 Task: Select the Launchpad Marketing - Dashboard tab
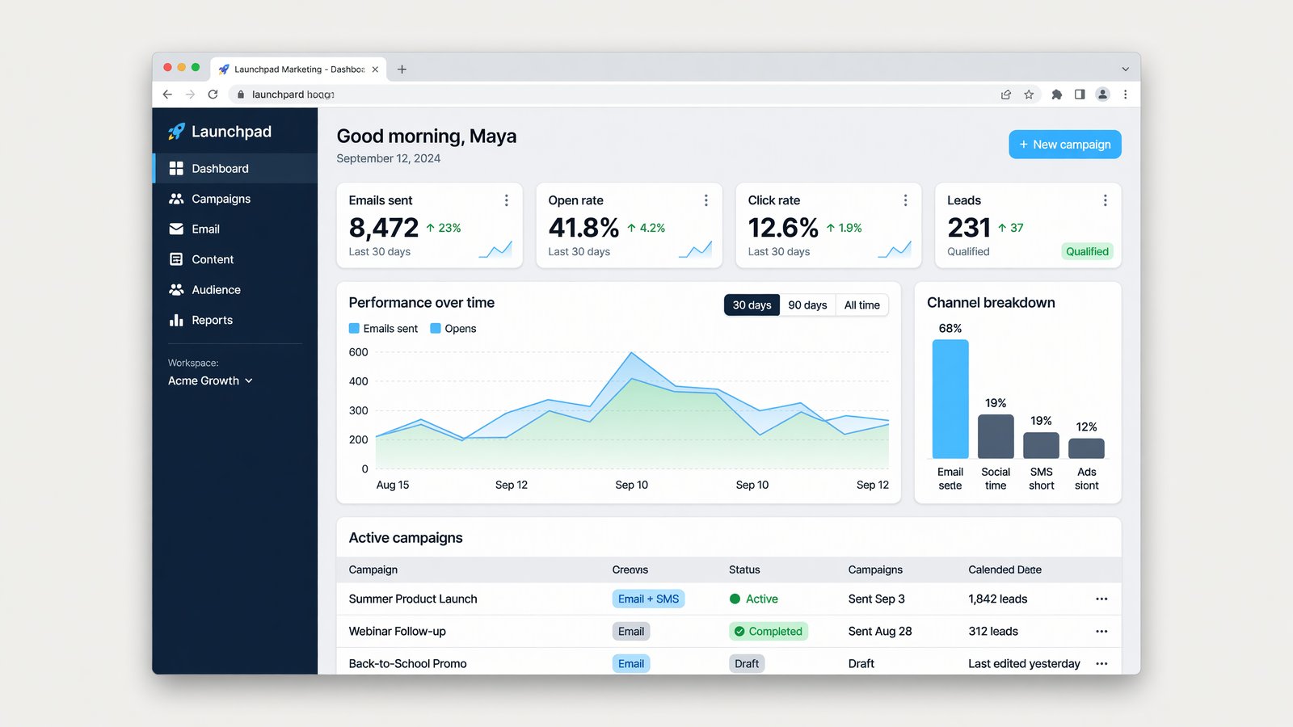[298, 69]
